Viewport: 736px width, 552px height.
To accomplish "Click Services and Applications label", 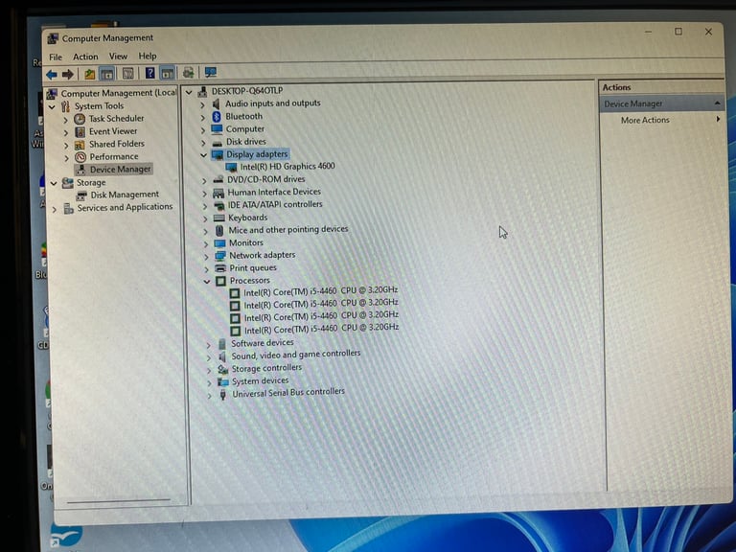I will 125,207.
